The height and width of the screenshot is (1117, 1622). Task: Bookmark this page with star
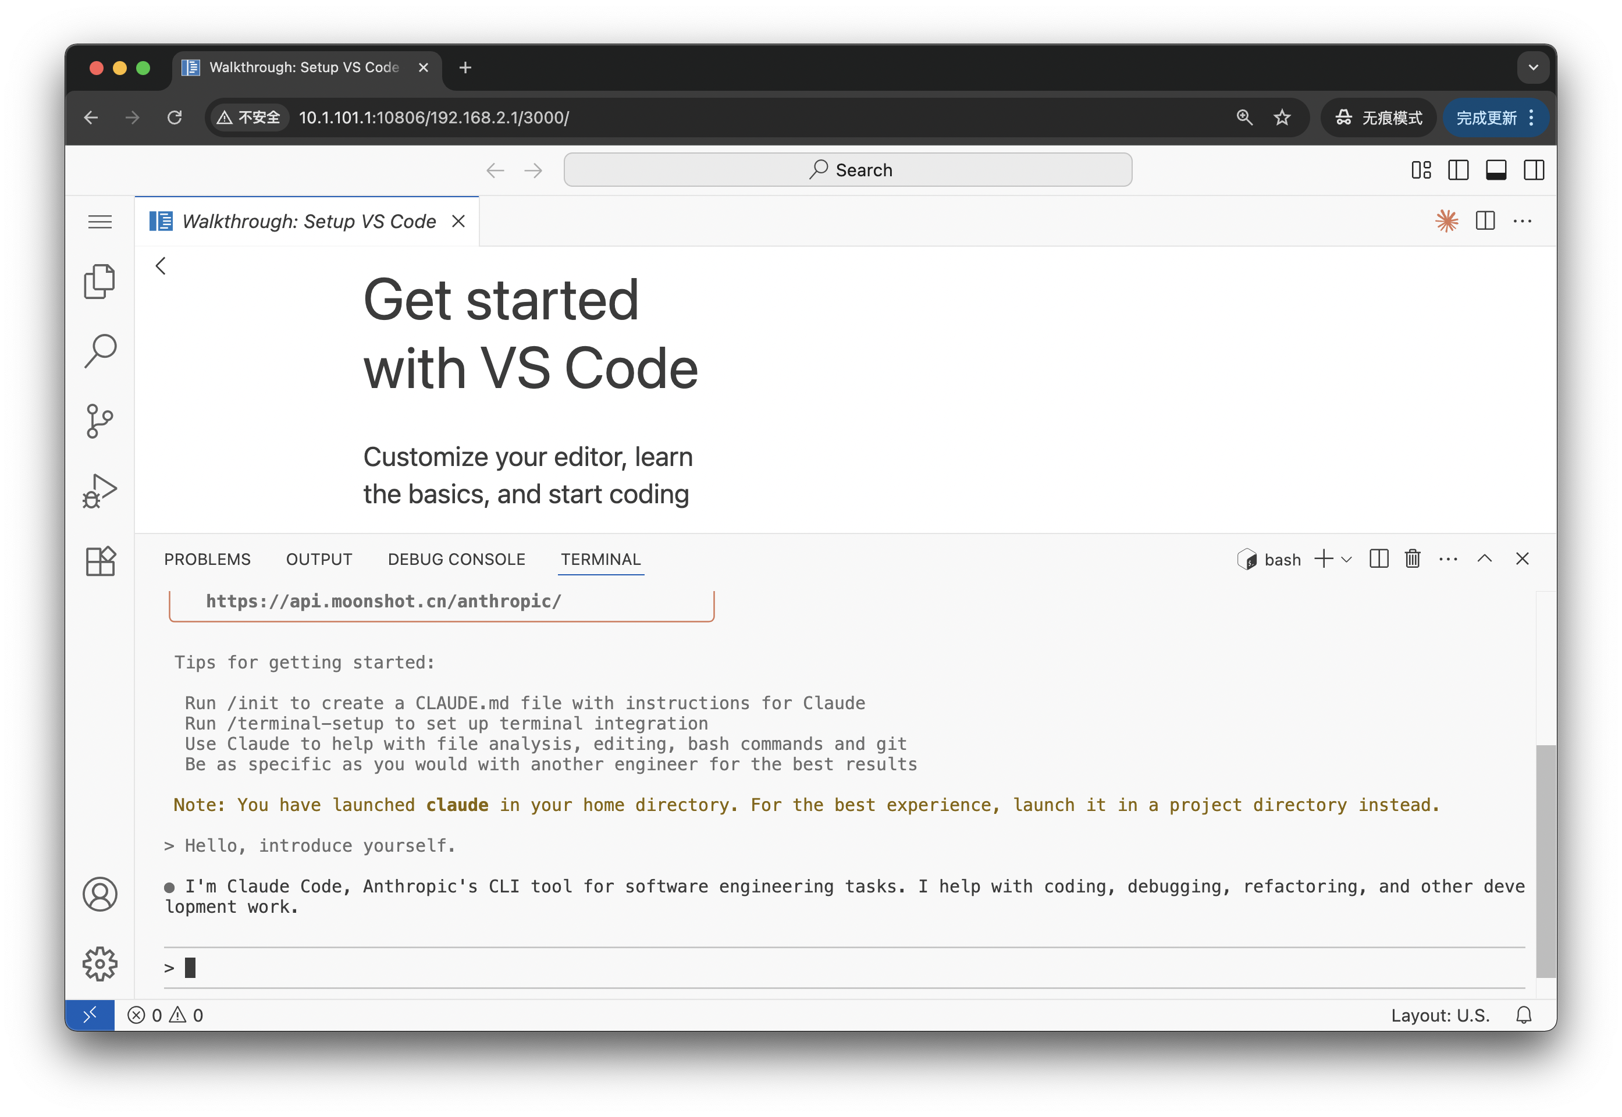(1282, 117)
